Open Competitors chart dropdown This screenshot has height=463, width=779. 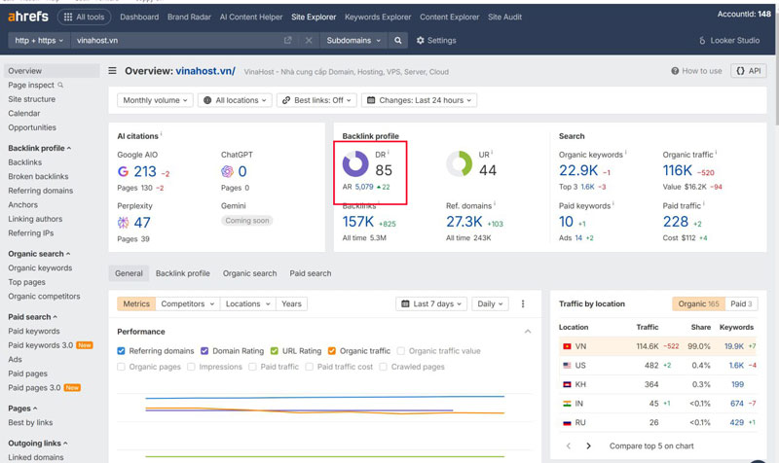pos(187,303)
